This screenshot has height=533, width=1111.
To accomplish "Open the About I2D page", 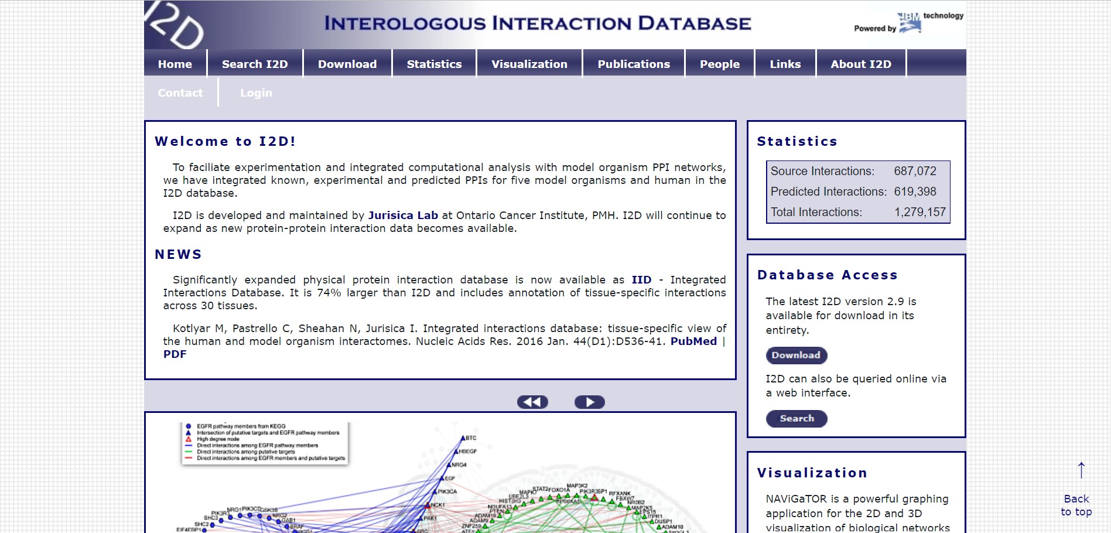I will (x=861, y=64).
